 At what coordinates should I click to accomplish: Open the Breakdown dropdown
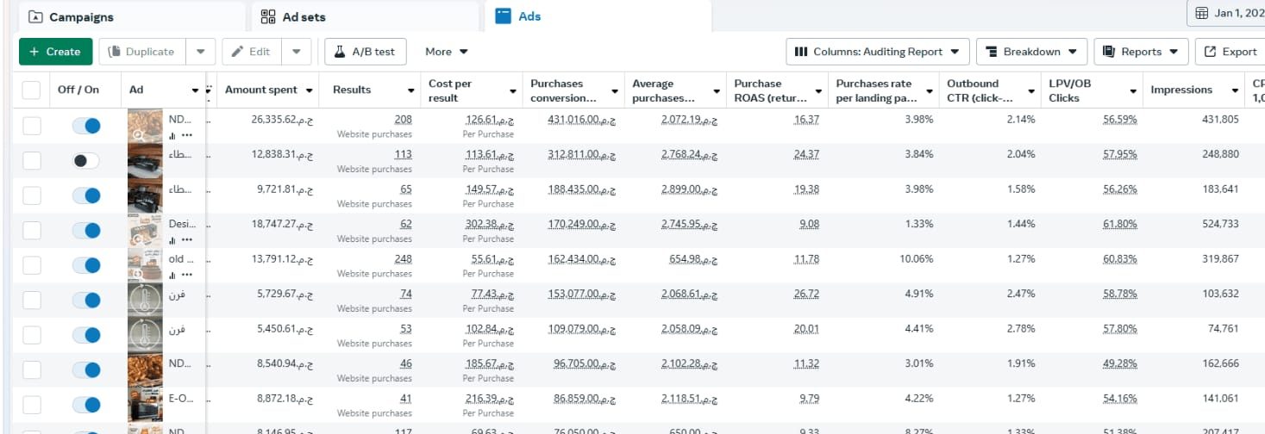coord(1031,52)
